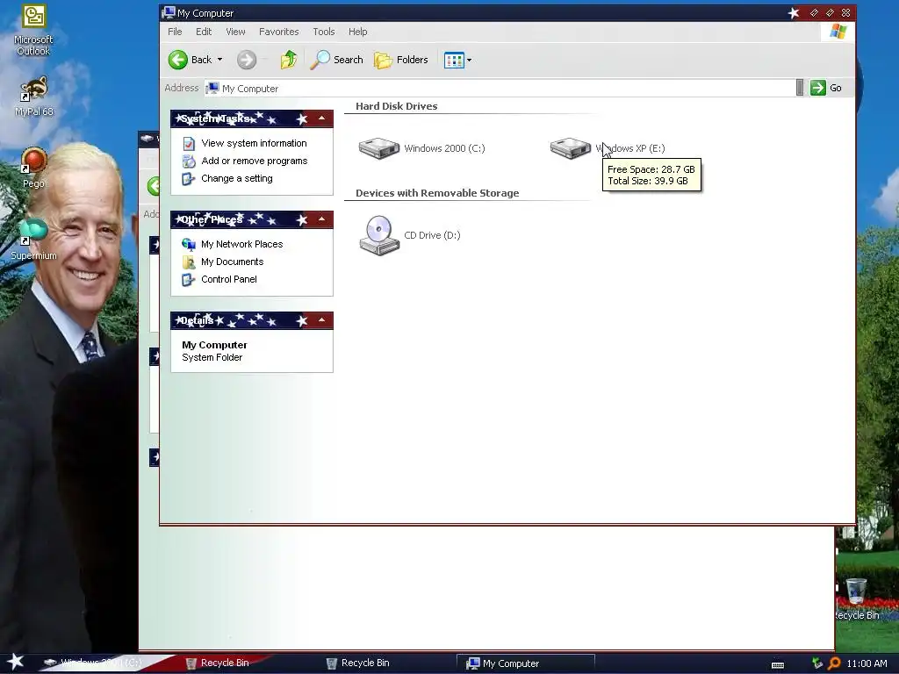This screenshot has height=674, width=899.
Task: Click Change a setting link
Action: pyautogui.click(x=237, y=178)
